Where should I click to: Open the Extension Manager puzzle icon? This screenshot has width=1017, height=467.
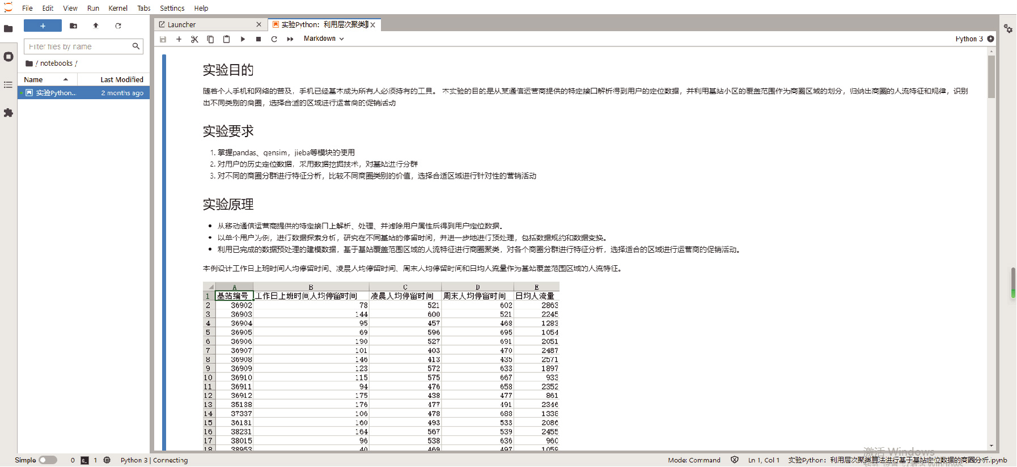click(9, 113)
